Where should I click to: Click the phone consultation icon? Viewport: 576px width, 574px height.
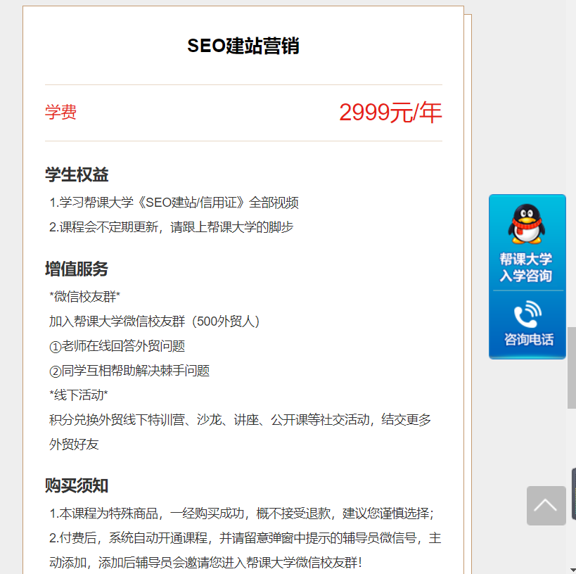(x=527, y=314)
